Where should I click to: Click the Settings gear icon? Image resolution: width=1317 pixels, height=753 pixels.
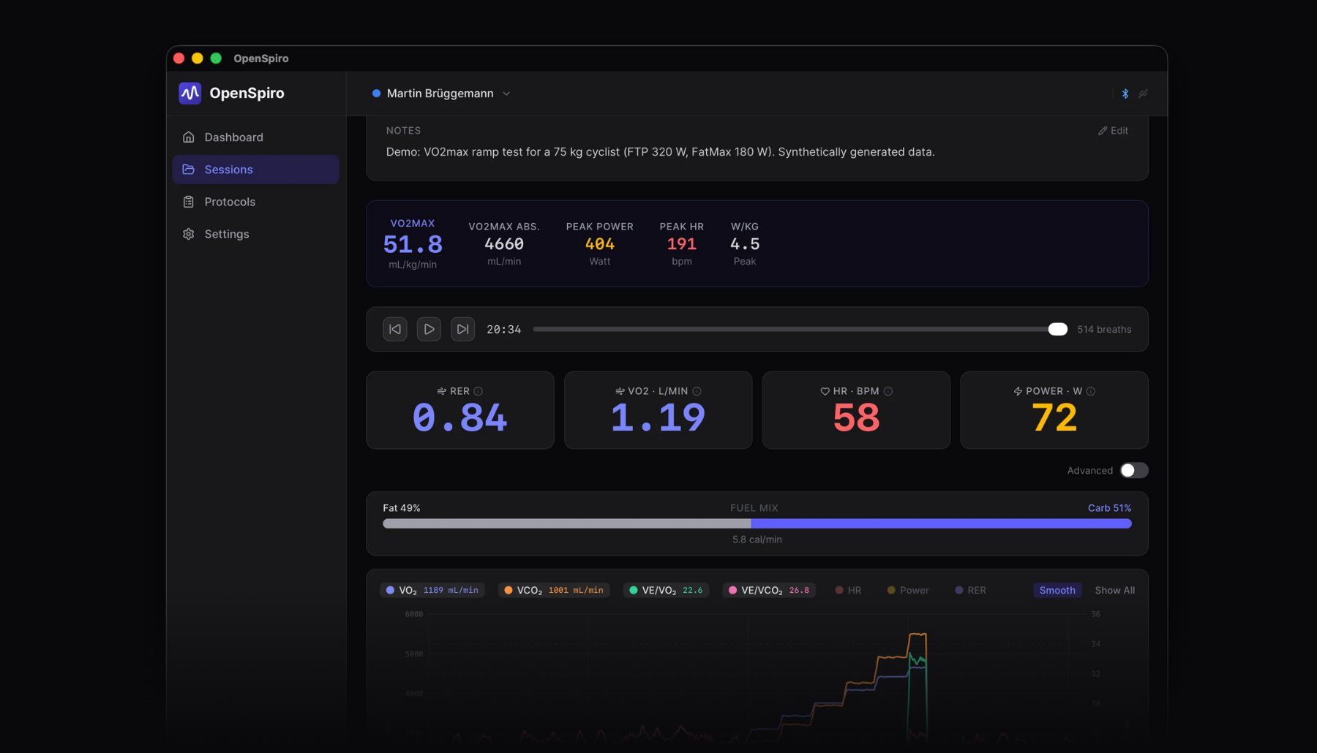click(189, 234)
